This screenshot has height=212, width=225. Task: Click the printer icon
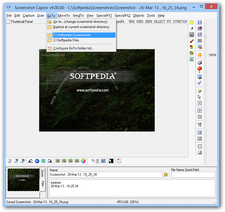point(200,62)
